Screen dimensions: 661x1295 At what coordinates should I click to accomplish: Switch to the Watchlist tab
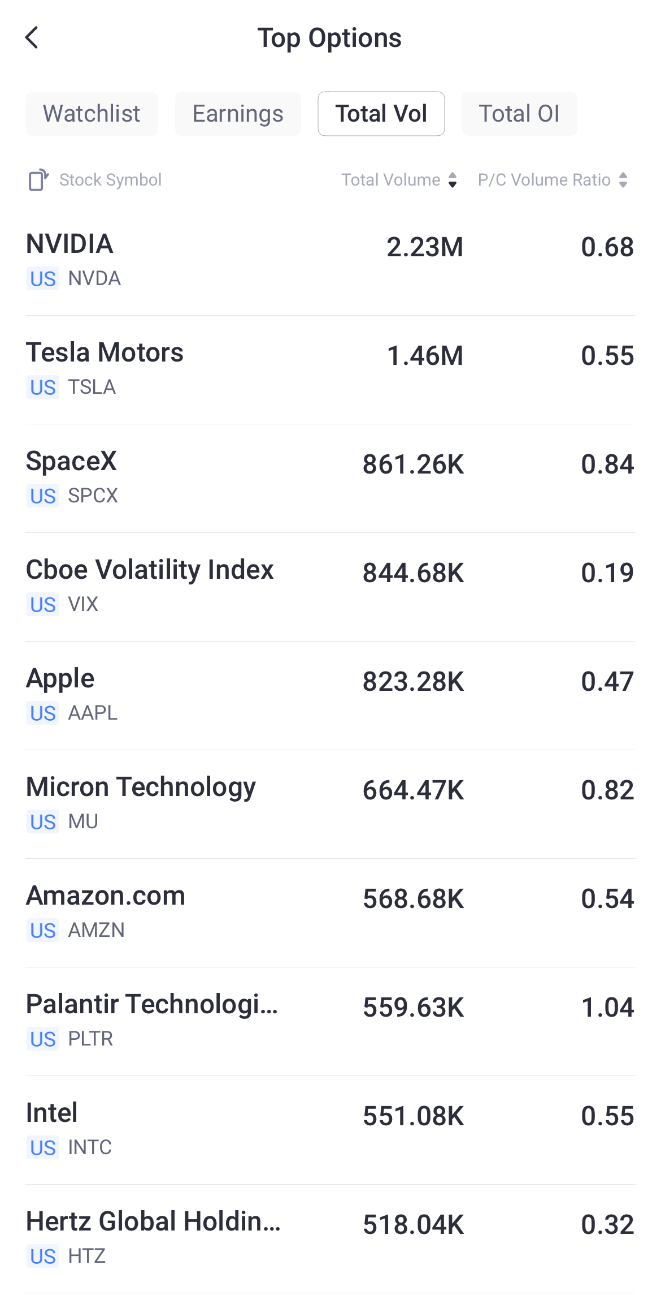tap(92, 114)
